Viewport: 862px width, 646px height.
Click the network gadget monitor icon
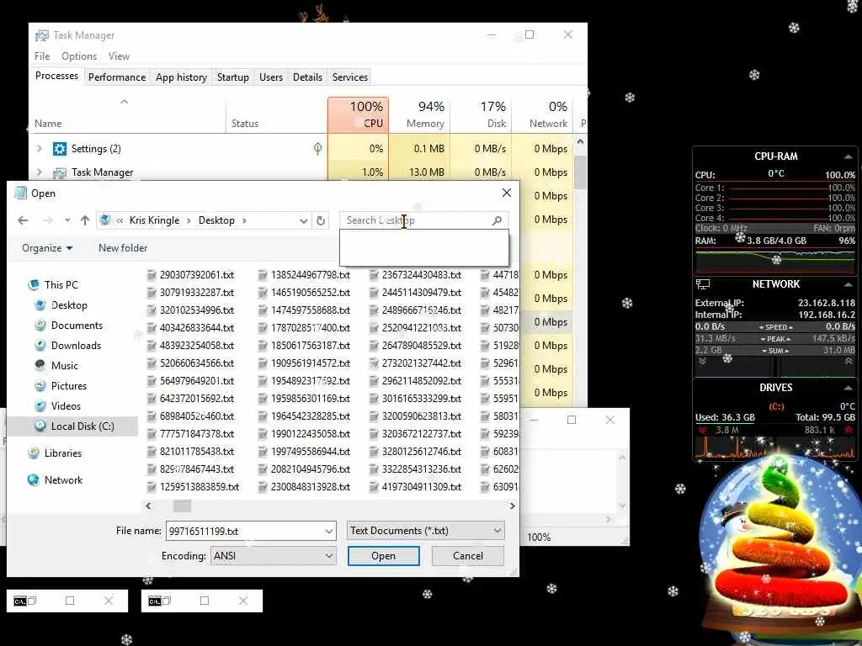point(703,284)
